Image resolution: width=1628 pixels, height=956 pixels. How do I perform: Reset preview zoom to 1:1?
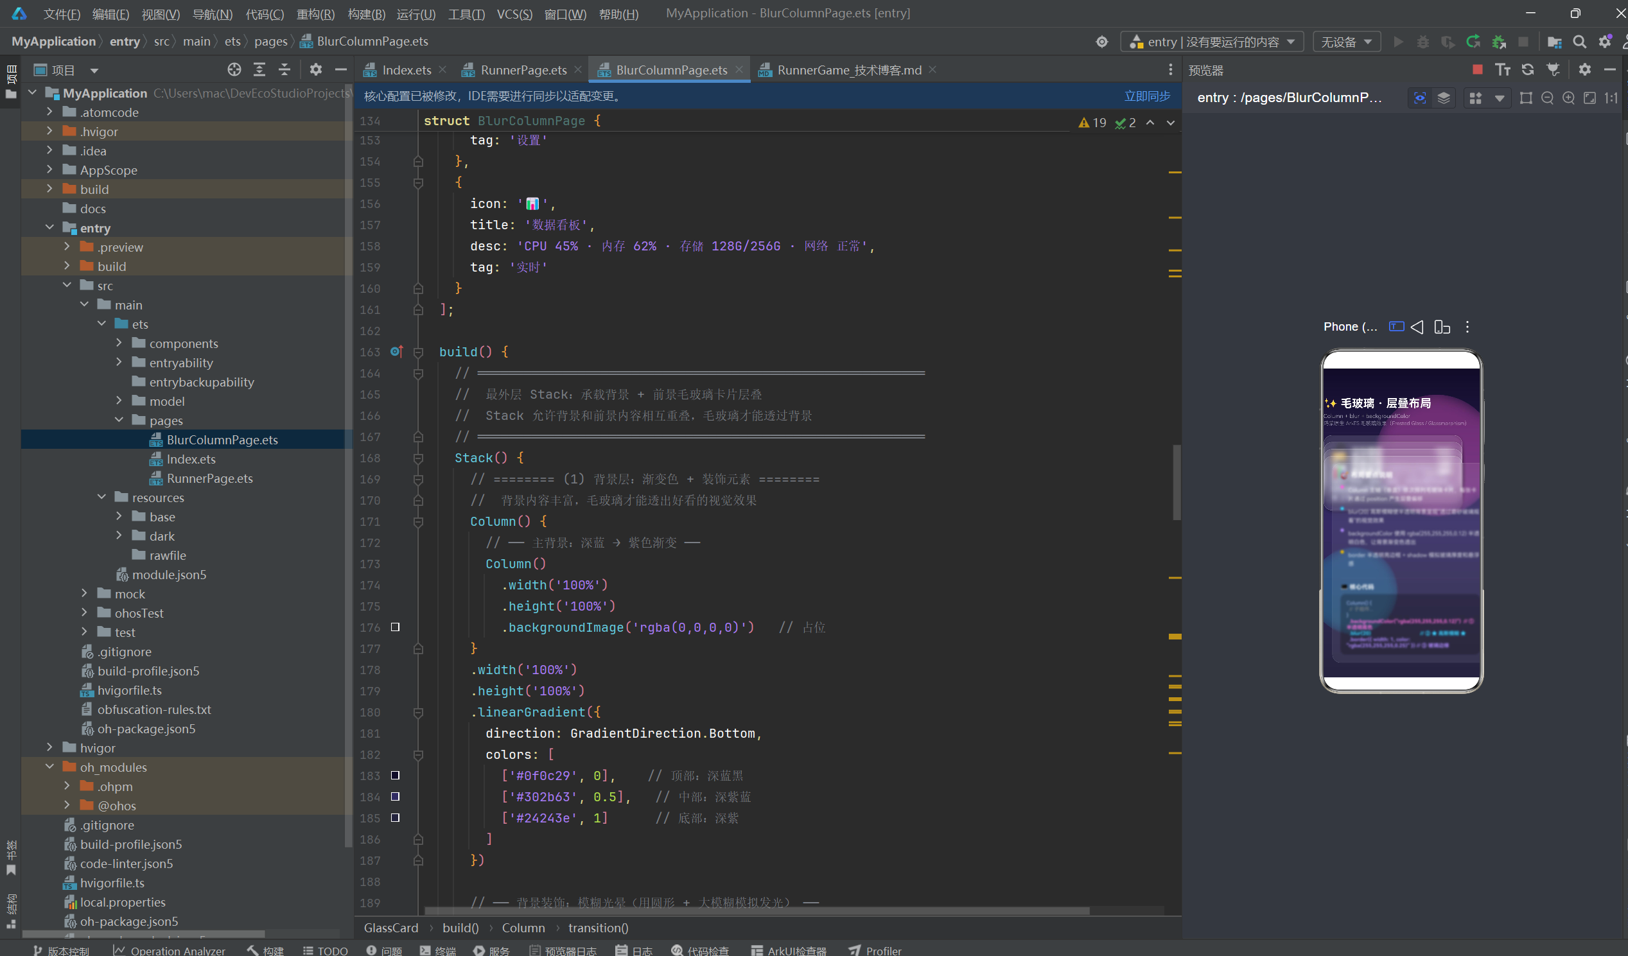[x=1611, y=98]
